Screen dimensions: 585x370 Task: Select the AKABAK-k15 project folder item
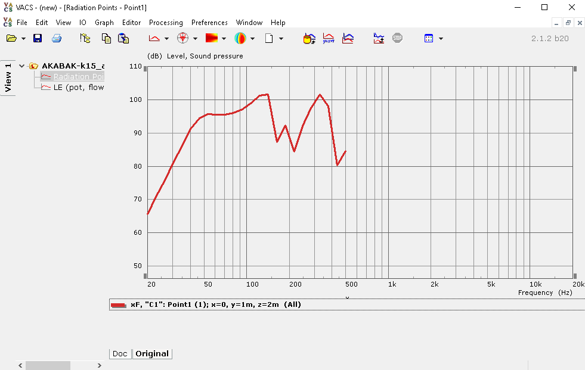pyautogui.click(x=66, y=66)
